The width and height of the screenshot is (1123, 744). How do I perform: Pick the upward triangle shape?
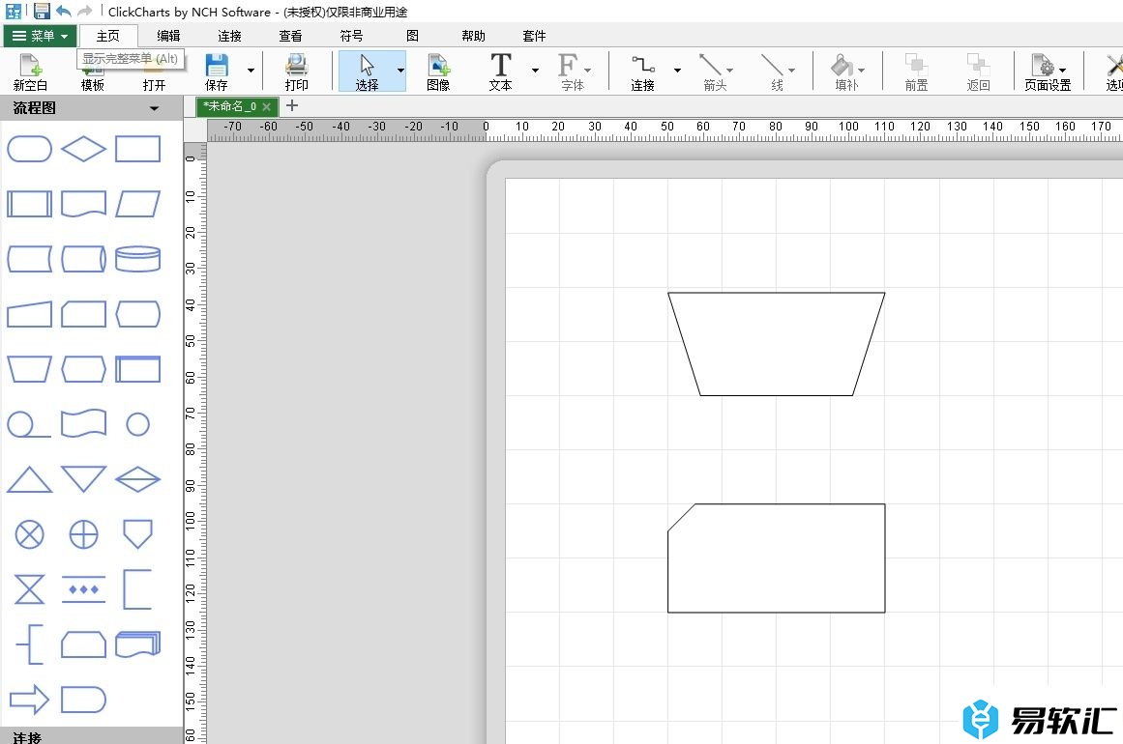pos(29,479)
